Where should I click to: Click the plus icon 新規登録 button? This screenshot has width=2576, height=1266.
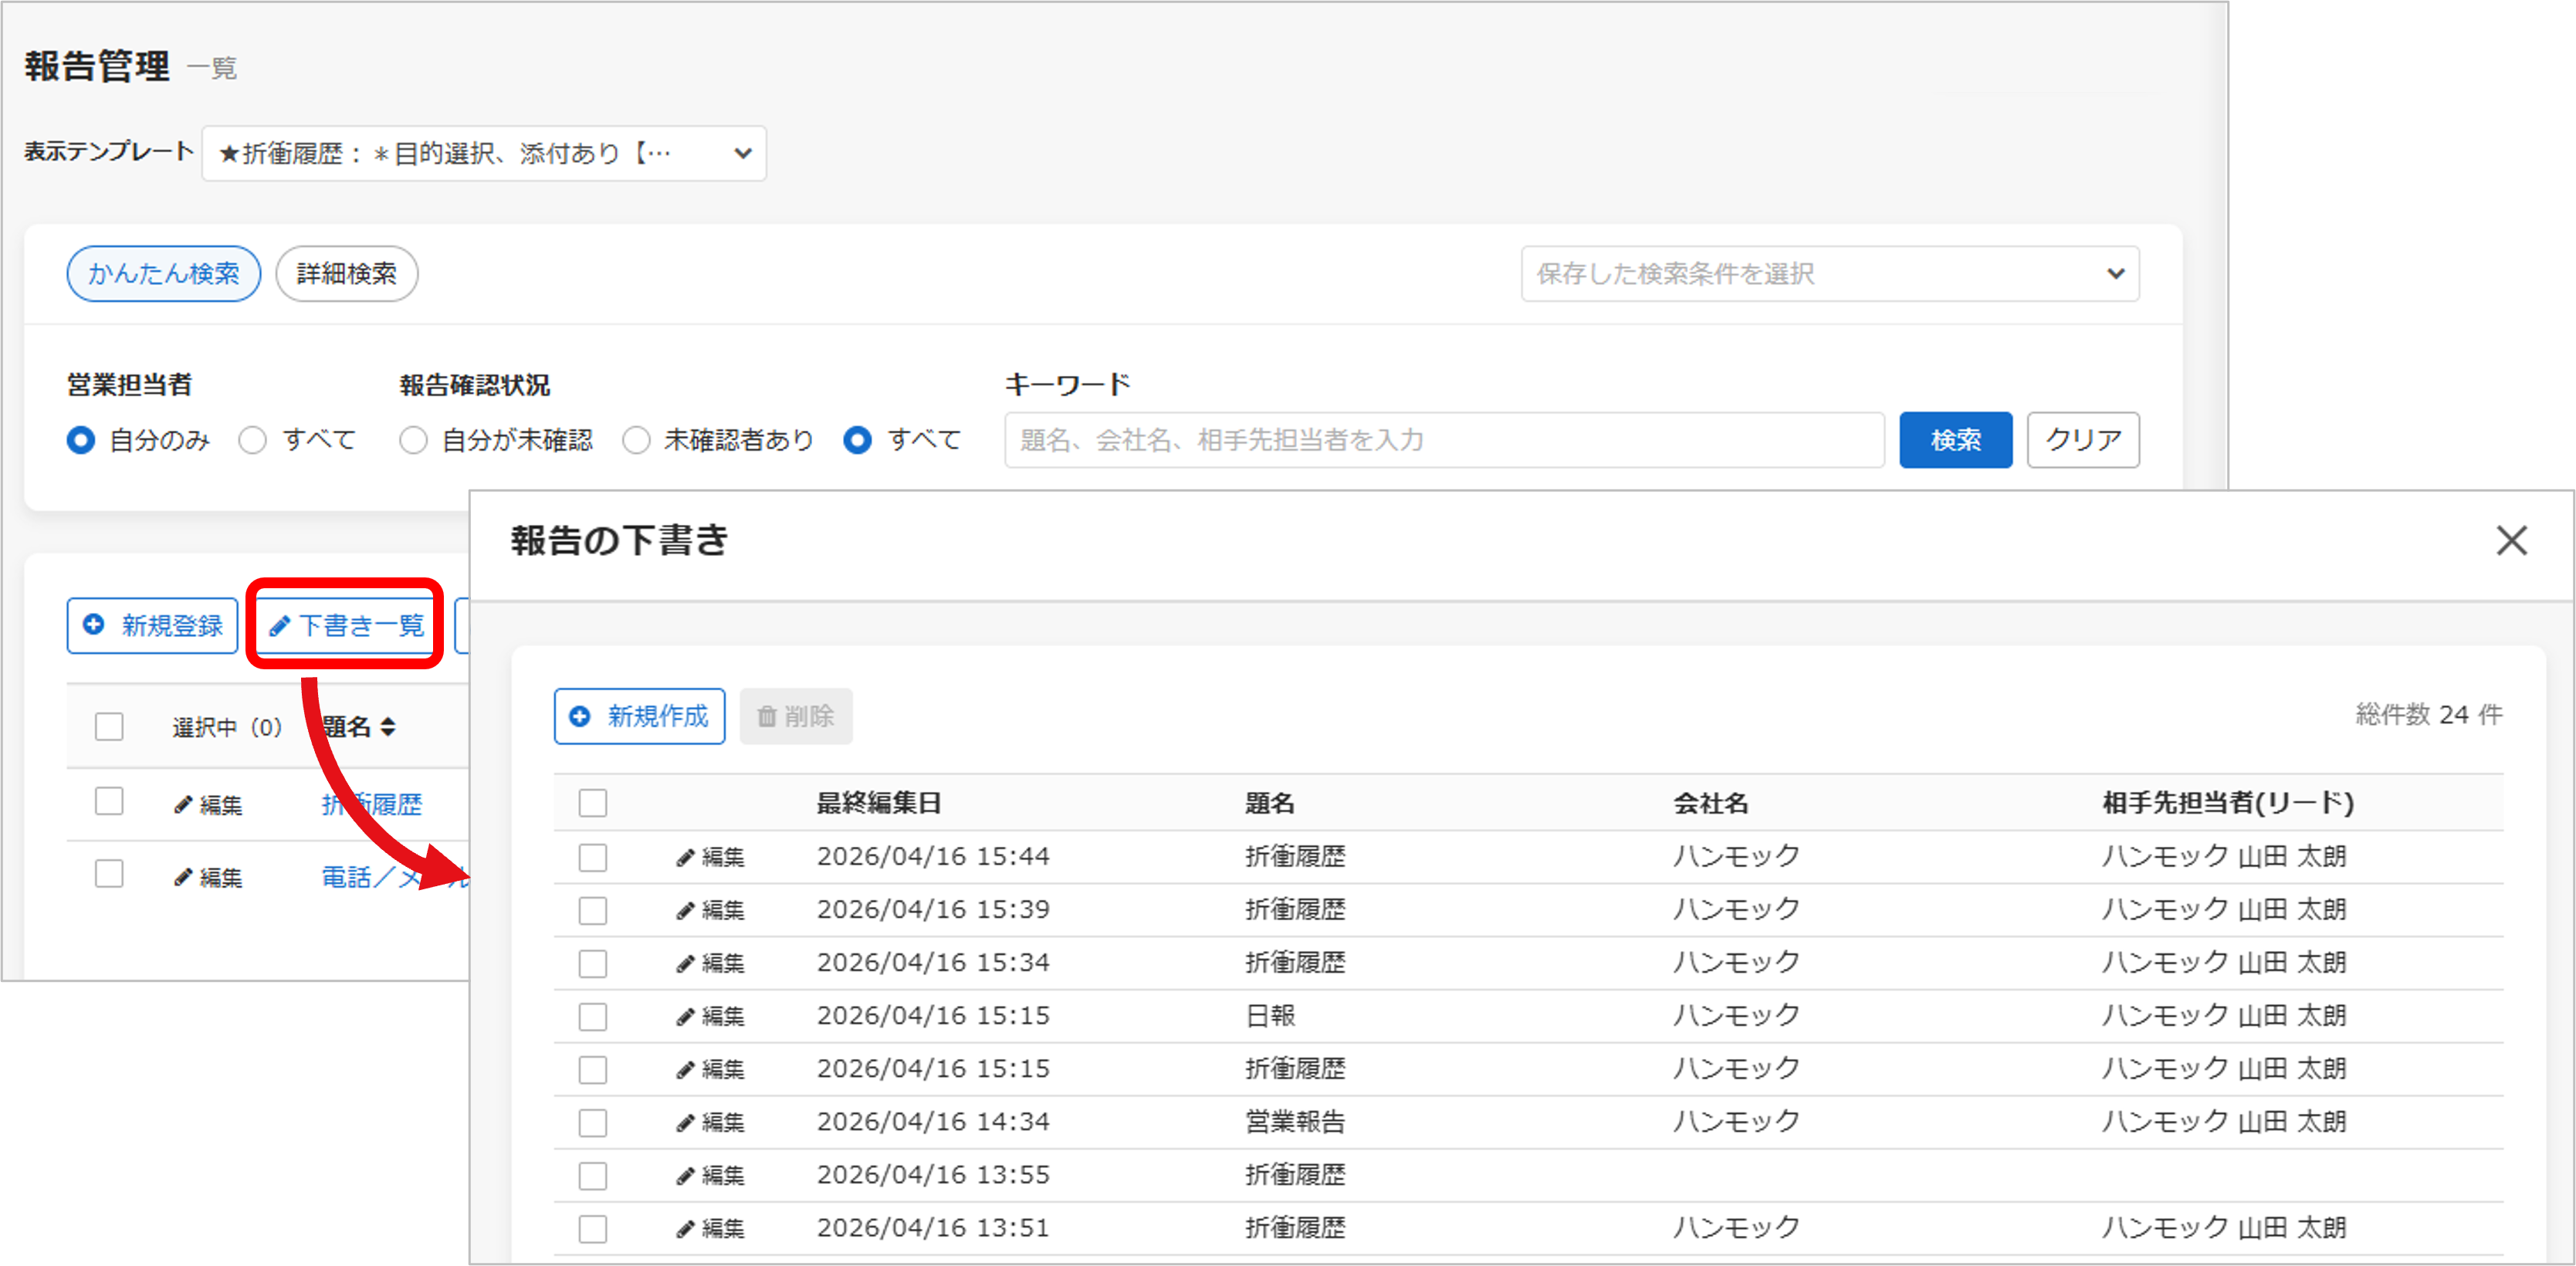coord(153,626)
